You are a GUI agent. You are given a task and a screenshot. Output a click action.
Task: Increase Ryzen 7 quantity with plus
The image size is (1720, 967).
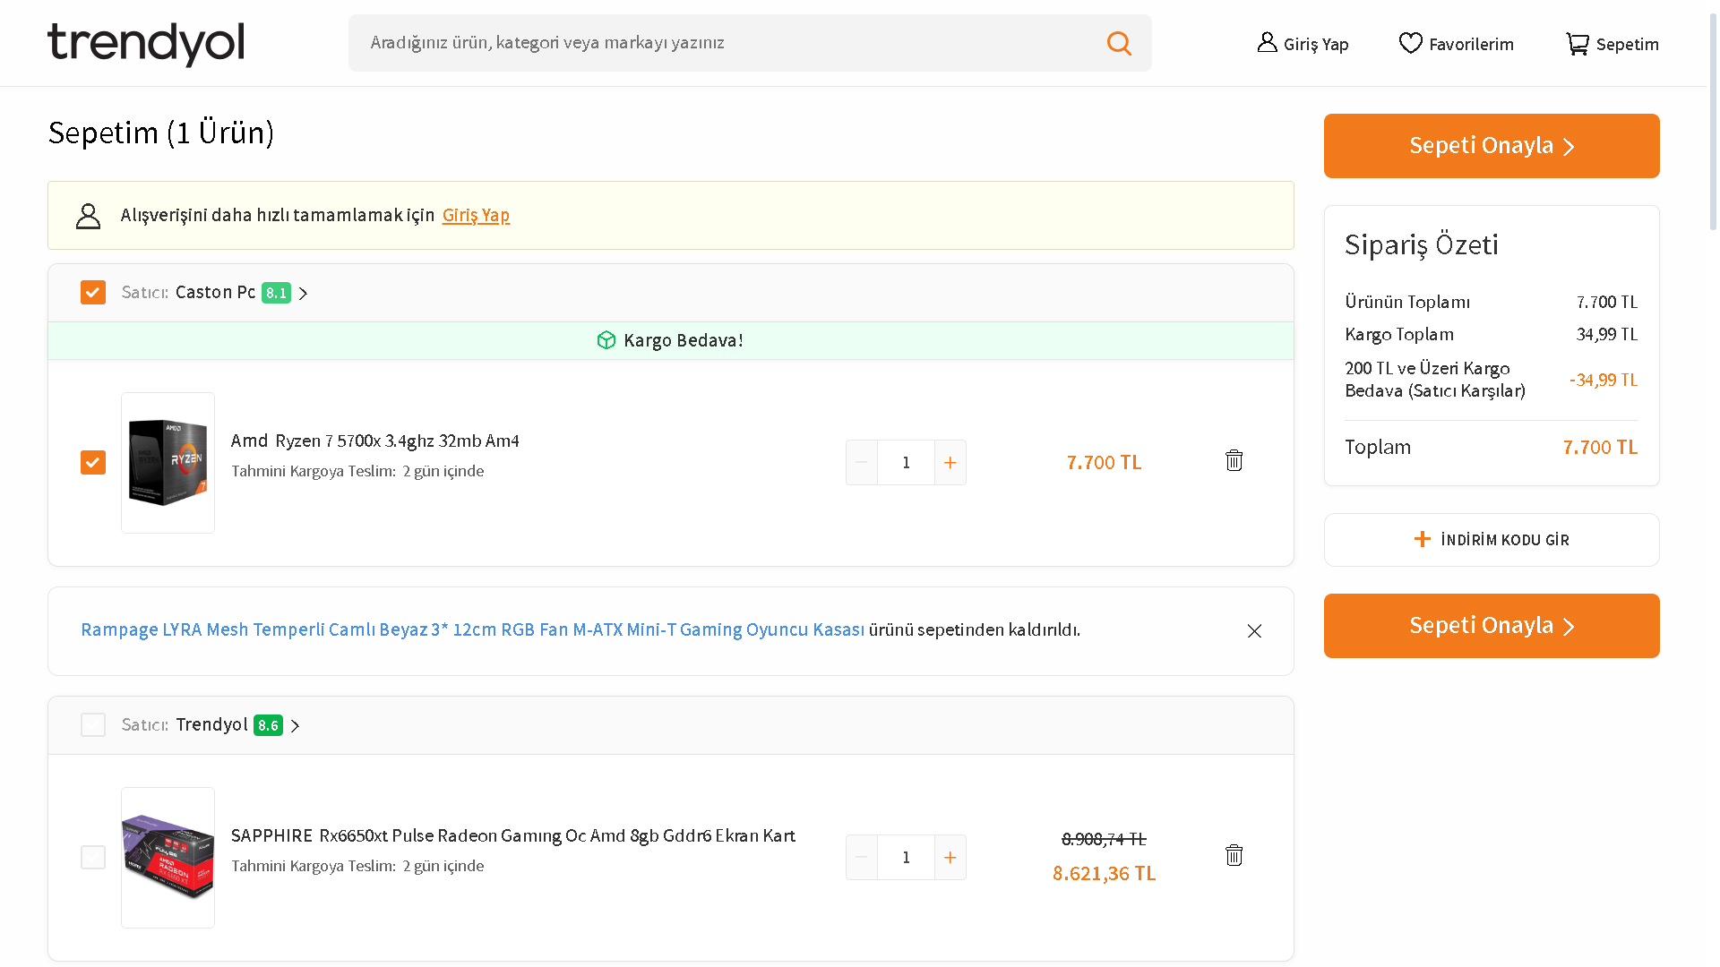[950, 463]
